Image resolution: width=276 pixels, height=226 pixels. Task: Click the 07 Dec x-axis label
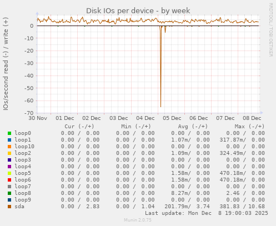pyautogui.click(x=225, y=118)
